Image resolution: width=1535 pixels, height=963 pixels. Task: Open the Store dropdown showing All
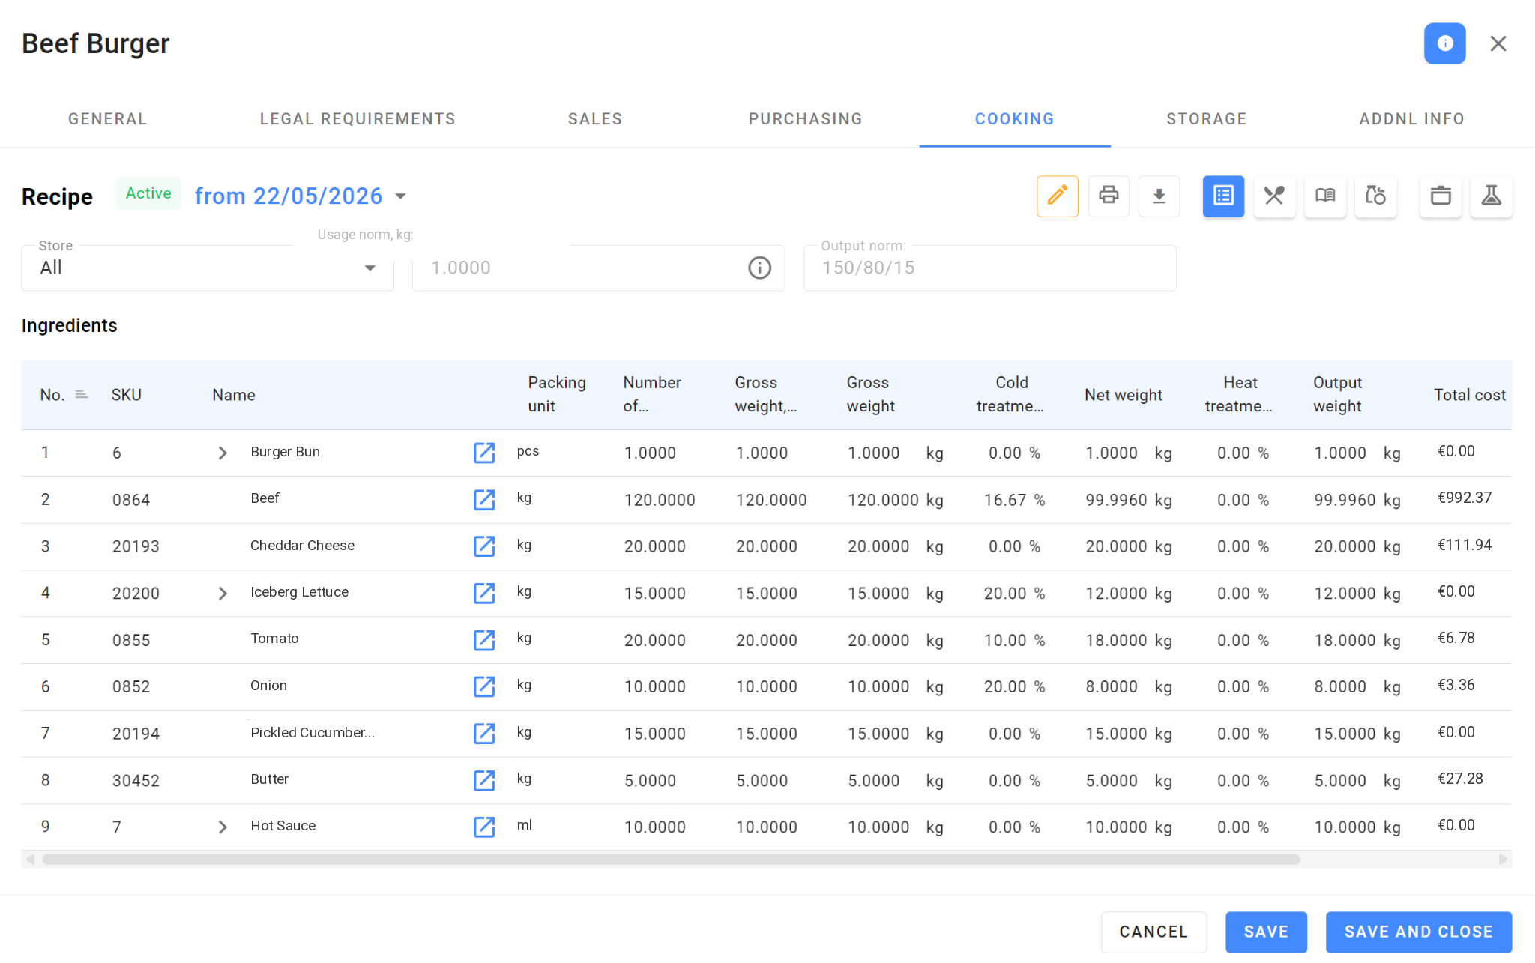pos(208,268)
